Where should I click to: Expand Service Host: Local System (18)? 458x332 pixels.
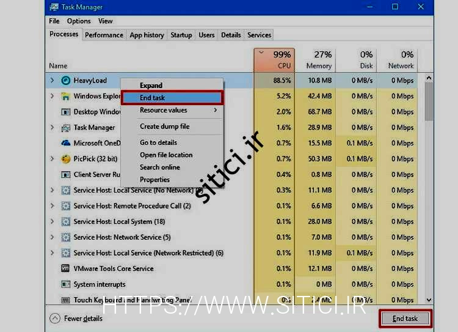(52, 221)
